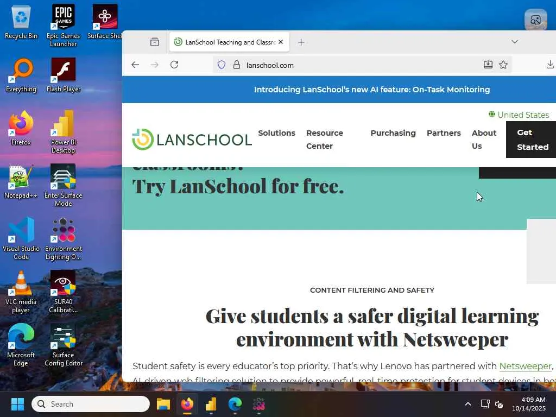
Task: Open Environment Lighting taskbar icon
Action: pyautogui.click(x=258, y=404)
